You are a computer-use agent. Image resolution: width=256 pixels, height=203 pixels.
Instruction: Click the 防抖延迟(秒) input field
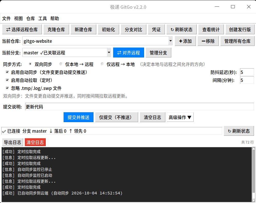247,72
